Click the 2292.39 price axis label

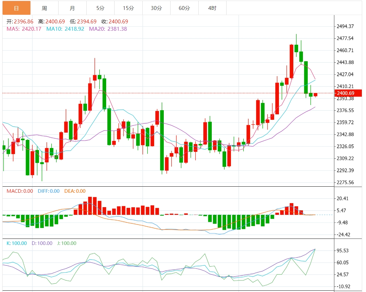[345, 170]
